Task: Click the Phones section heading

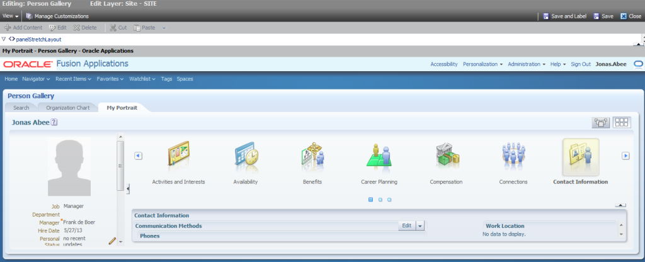Action: pos(150,236)
